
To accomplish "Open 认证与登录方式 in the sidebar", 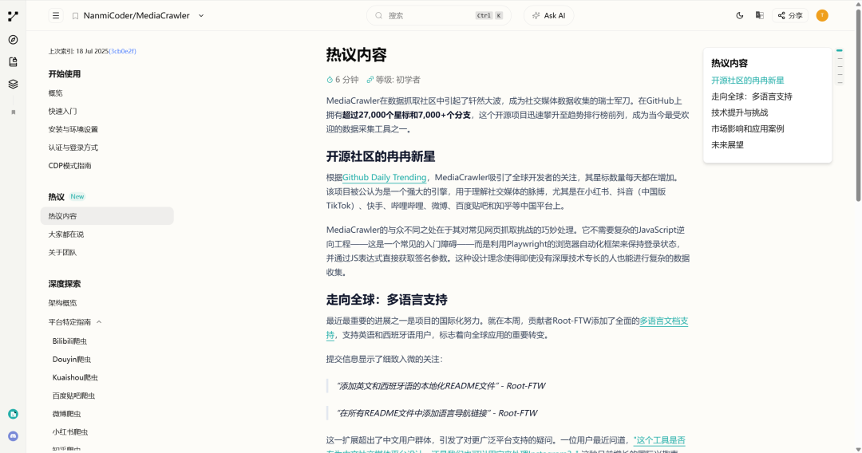I will (x=73, y=148).
